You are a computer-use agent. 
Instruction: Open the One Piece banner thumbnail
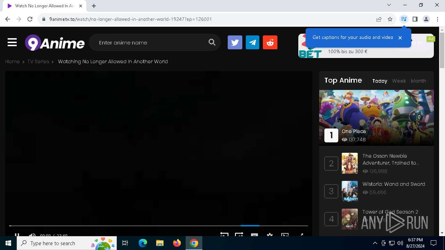(x=377, y=118)
